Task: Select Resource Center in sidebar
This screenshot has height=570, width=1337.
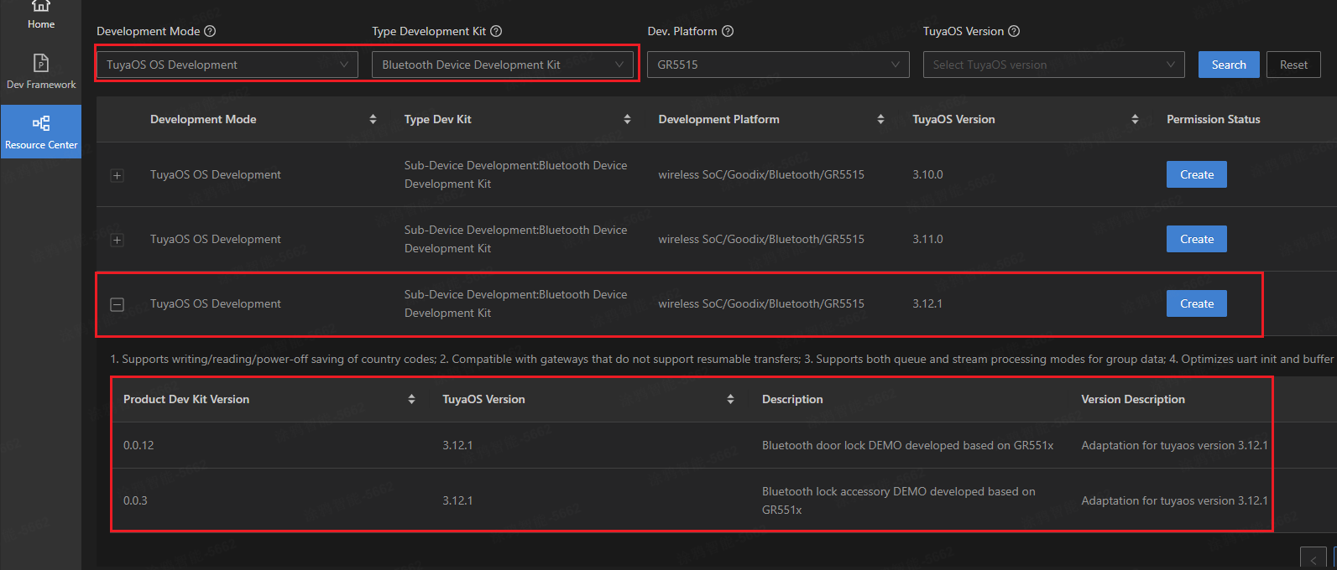Action: [40, 132]
